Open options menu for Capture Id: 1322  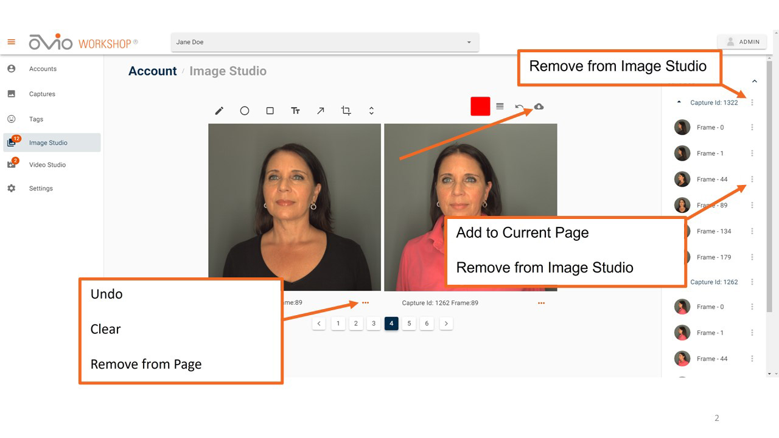pos(752,103)
